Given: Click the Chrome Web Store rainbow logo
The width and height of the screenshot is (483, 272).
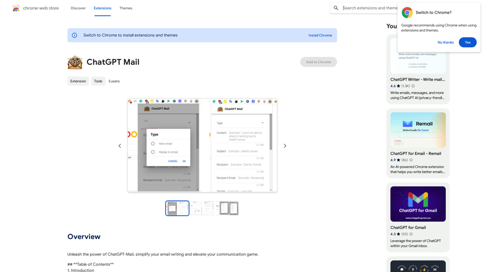Looking at the screenshot, I should pyautogui.click(x=16, y=9).
